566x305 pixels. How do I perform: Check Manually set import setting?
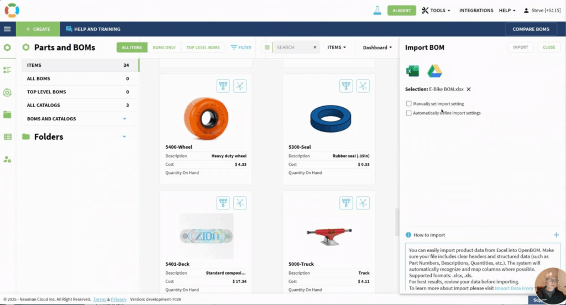[x=408, y=103]
